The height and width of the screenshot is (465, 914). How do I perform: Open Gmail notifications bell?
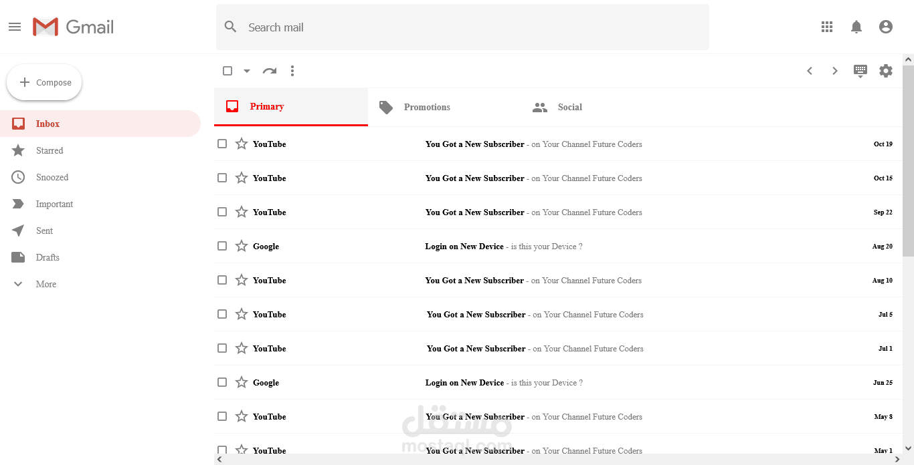point(856,27)
